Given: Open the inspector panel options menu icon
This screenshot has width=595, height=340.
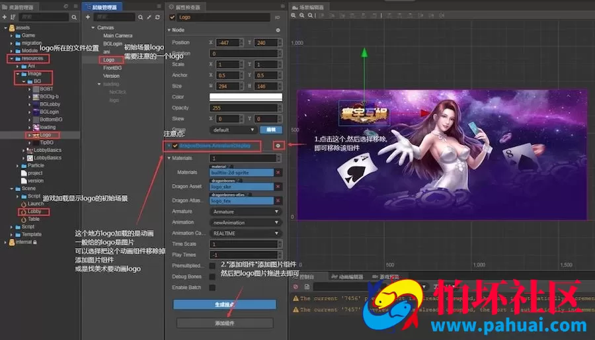Looking at the screenshot, I should click(282, 7).
